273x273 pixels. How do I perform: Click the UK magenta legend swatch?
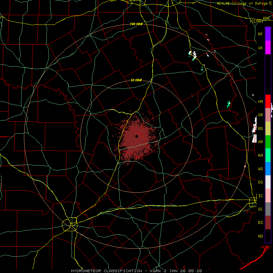point(268,48)
